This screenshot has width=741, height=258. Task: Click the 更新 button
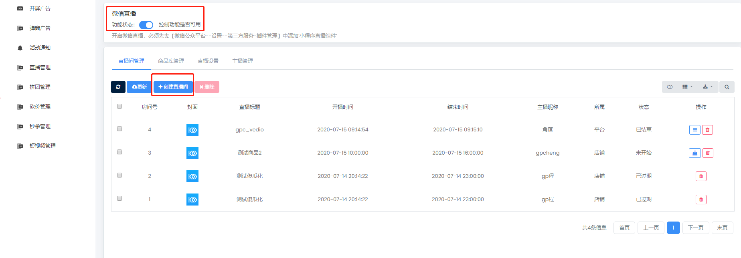(139, 87)
